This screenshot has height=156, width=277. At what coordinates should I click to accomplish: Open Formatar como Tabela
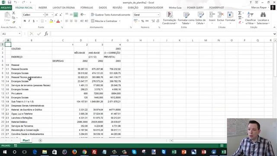pyautogui.click(x=186, y=18)
